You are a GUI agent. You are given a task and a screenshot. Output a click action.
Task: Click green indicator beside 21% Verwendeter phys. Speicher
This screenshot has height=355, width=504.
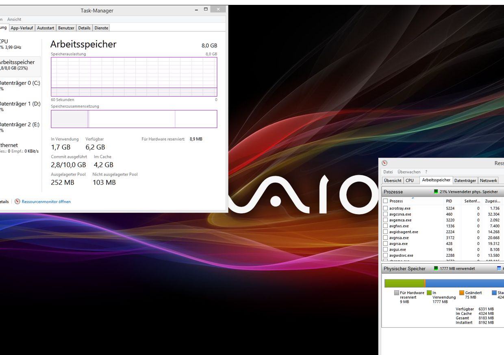436,192
